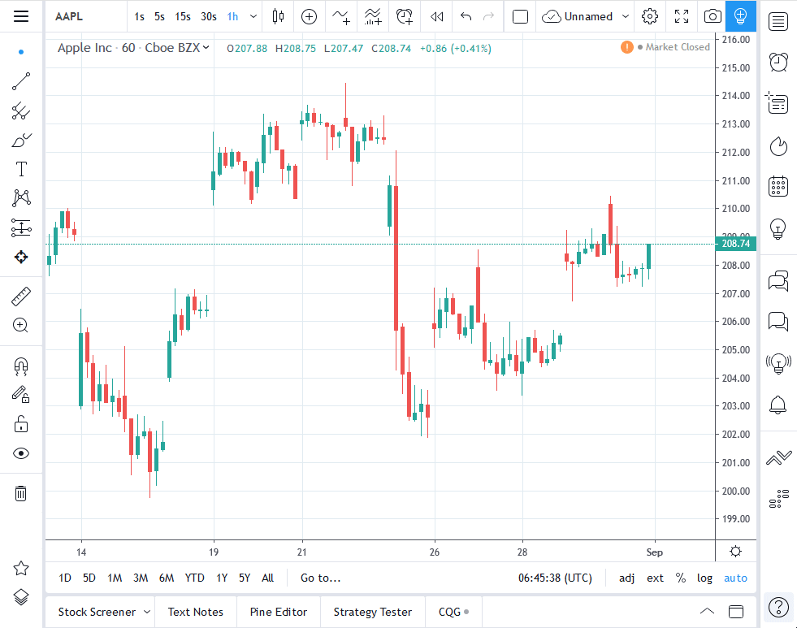Enable logarithmic scale with log button
This screenshot has width=797, height=628.
704,578
